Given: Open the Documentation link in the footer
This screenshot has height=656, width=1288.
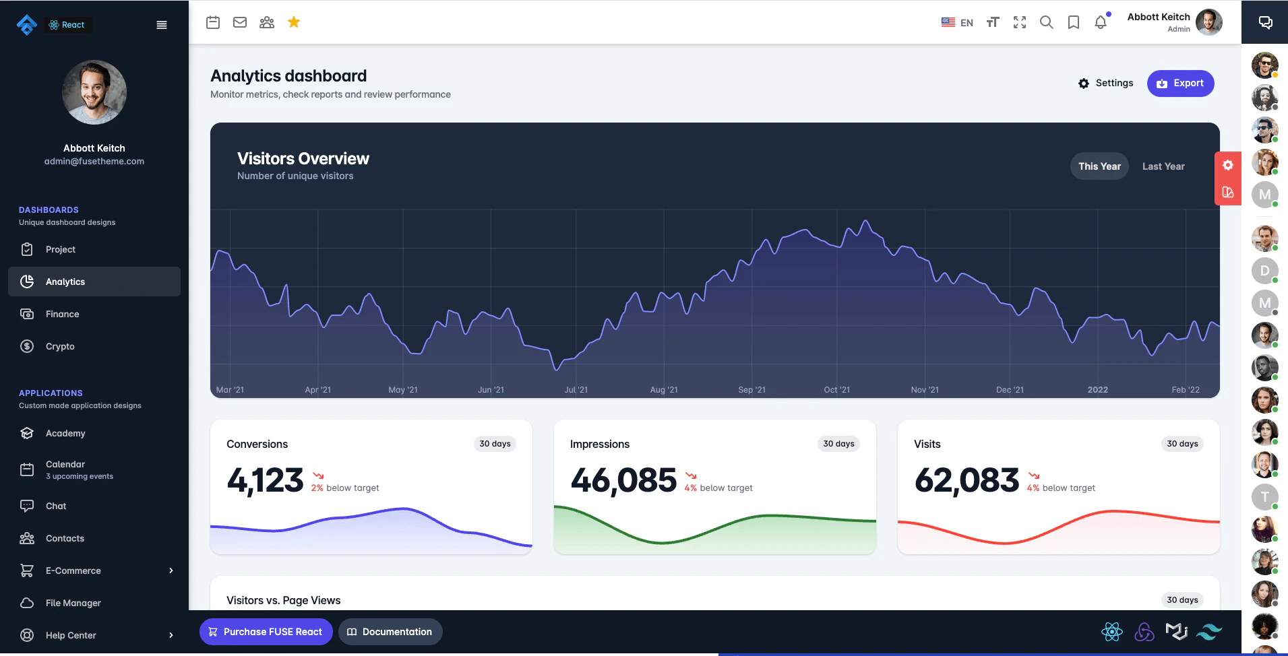Looking at the screenshot, I should (390, 632).
